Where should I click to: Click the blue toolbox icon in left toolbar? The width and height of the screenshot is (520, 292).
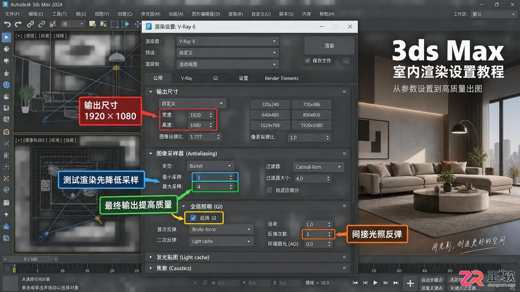(6, 226)
